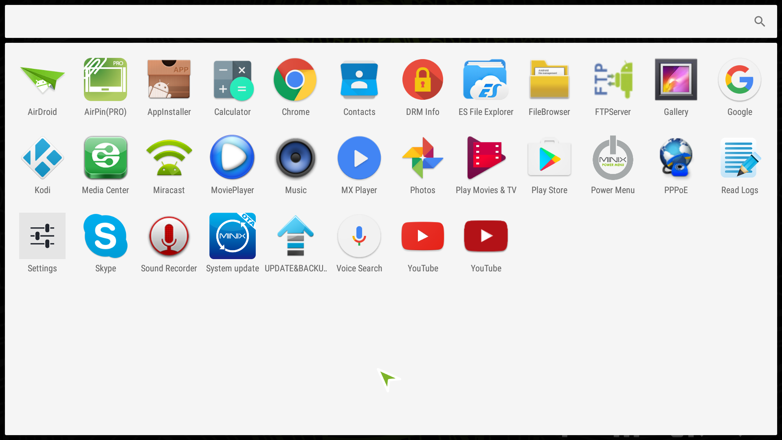This screenshot has height=440, width=782.
Task: Open ES File Explorer
Action: pyautogui.click(x=486, y=80)
